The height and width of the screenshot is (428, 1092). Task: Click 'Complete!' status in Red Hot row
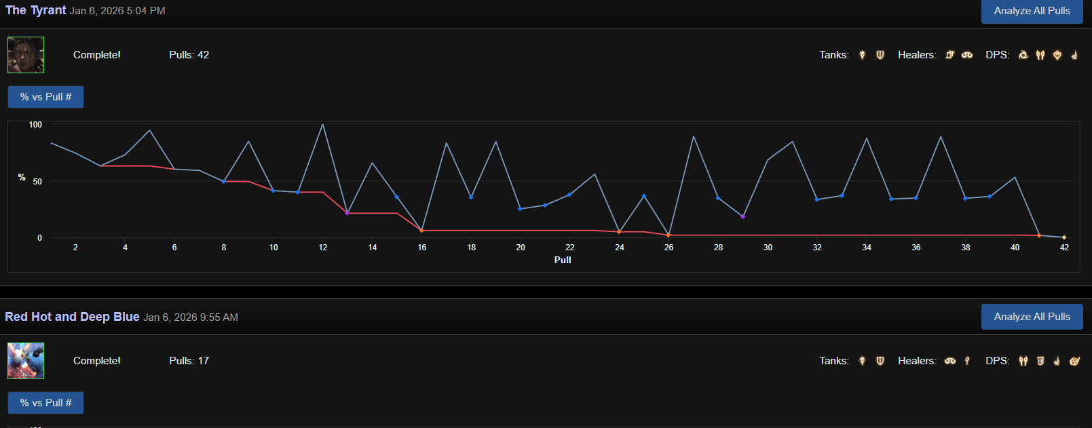[x=97, y=361]
